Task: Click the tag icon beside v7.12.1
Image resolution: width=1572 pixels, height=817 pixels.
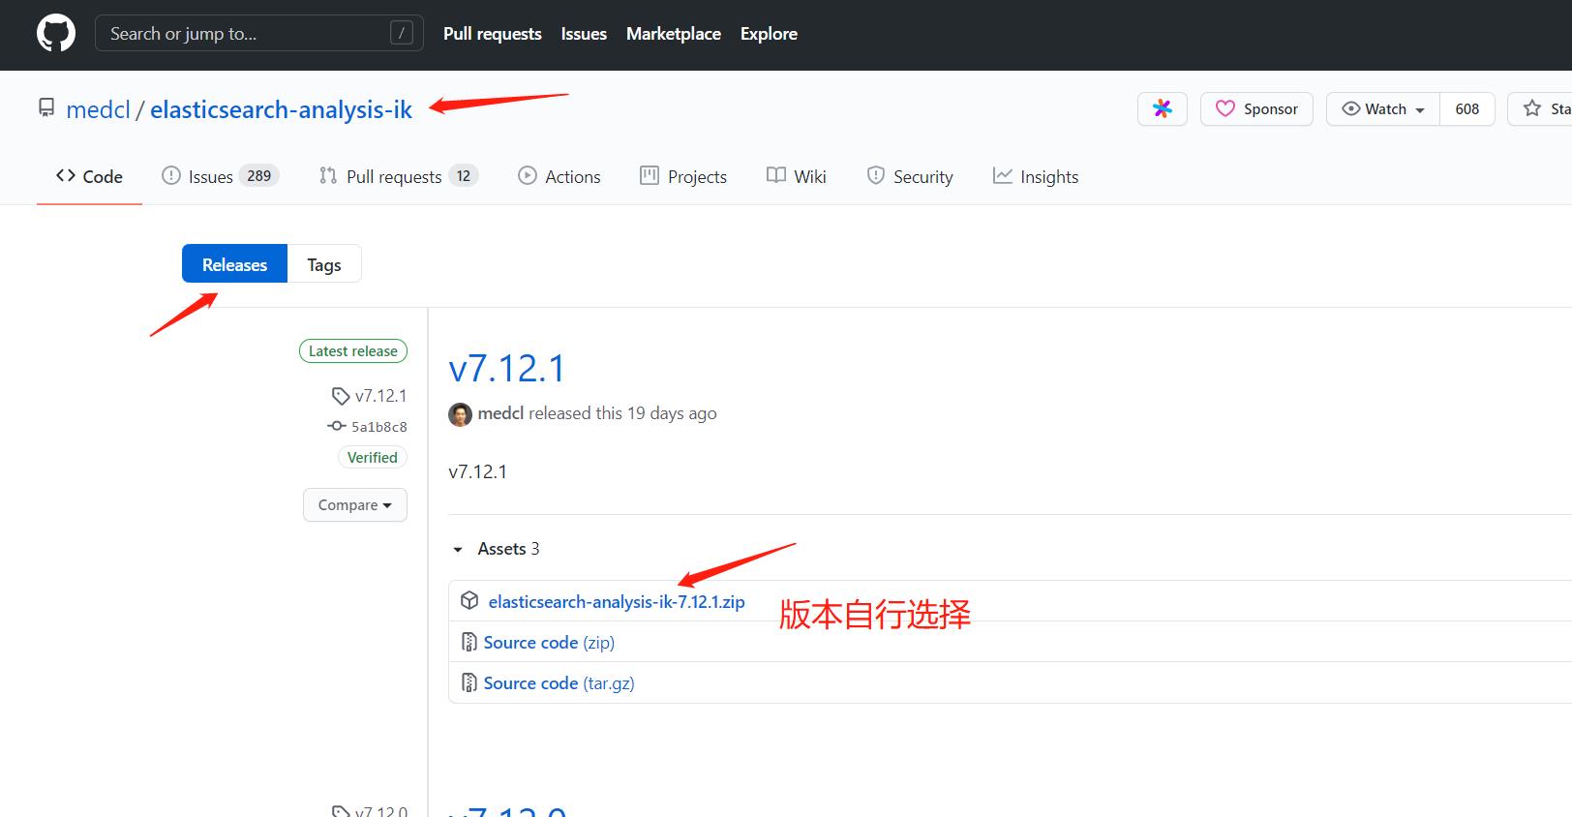Action: [341, 396]
